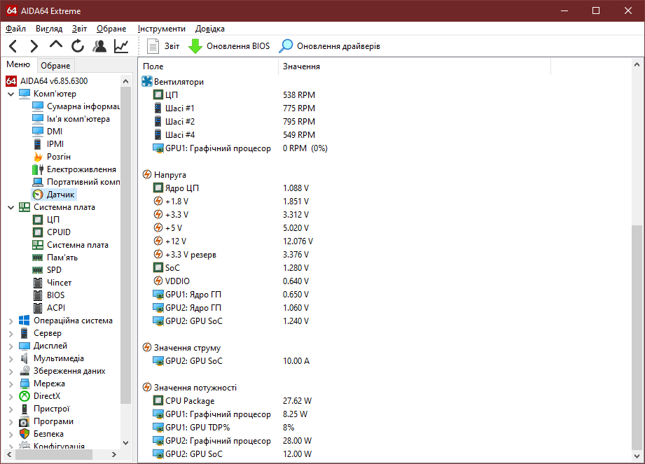Click Оновлення драйверів in the toolbar

329,46
